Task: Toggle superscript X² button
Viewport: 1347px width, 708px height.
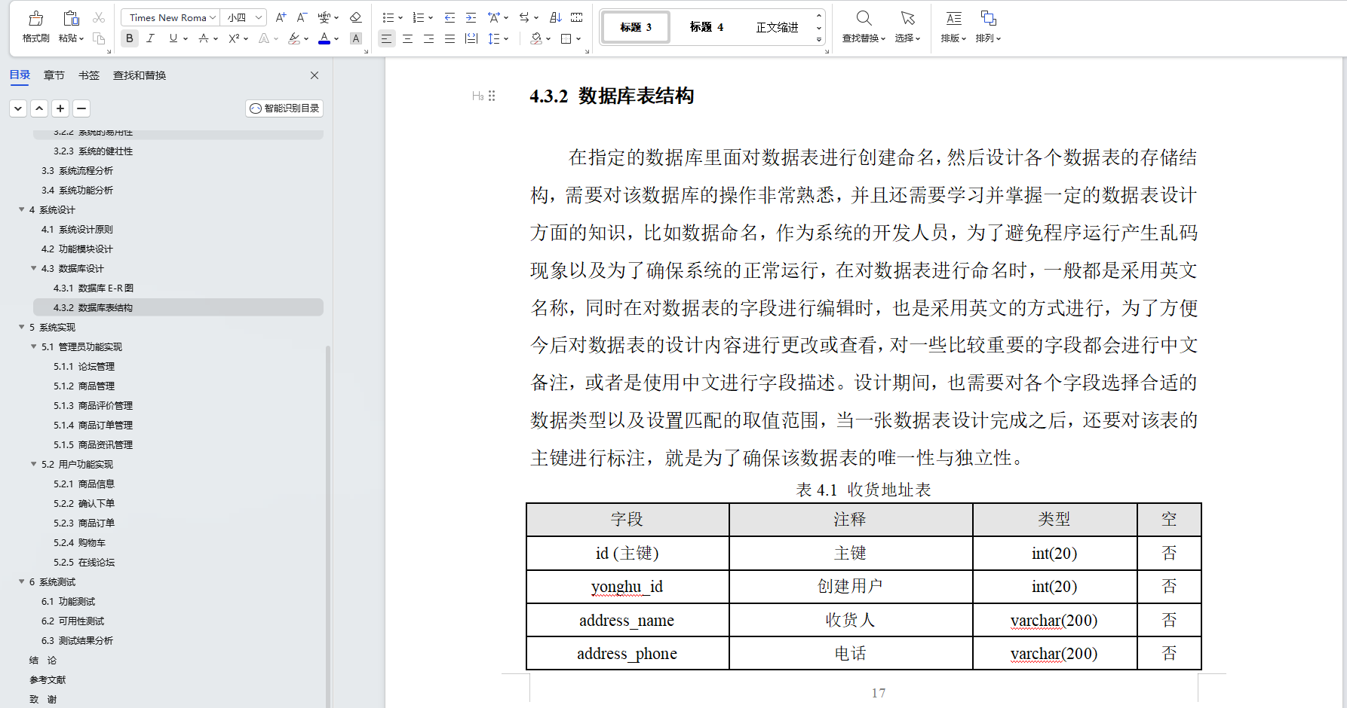Action: [x=234, y=38]
